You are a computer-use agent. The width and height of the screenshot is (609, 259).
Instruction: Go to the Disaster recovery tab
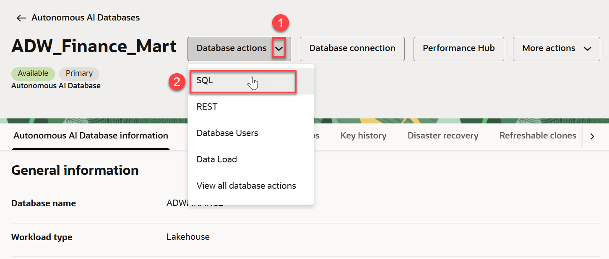coord(442,136)
